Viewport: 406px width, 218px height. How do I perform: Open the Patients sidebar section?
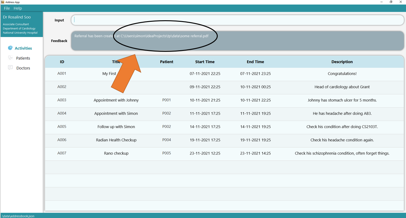click(23, 58)
